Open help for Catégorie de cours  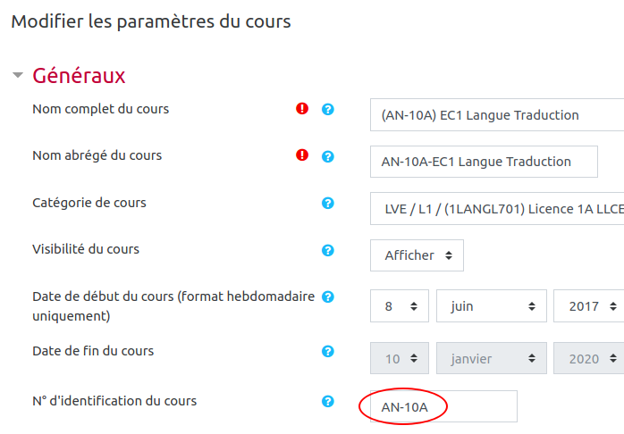pos(328,203)
